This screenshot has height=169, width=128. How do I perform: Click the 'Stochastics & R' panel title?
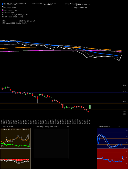coord(104,126)
